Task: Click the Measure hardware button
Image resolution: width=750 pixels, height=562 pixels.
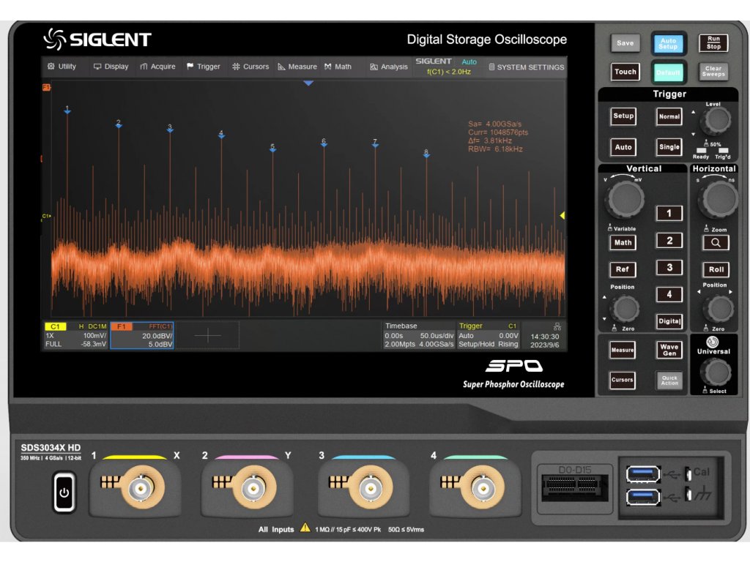Action: [x=623, y=351]
